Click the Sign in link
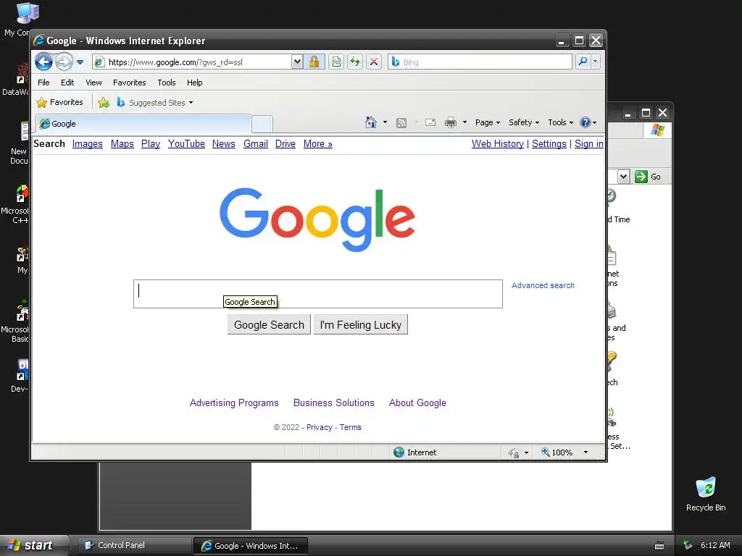The height and width of the screenshot is (556, 742). (588, 144)
